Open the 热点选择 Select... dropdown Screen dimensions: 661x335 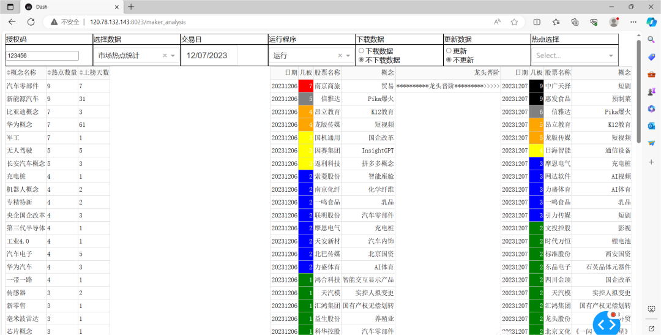pyautogui.click(x=574, y=55)
